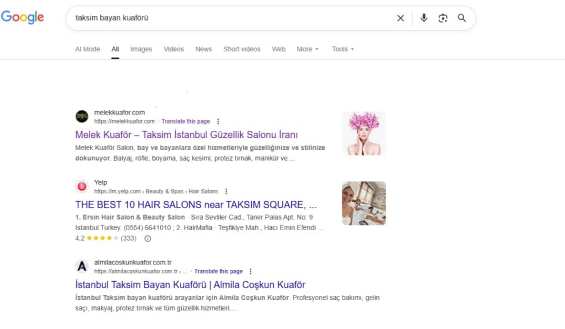This screenshot has width=565, height=329.
Task: Open search by image camera icon
Action: (x=443, y=18)
